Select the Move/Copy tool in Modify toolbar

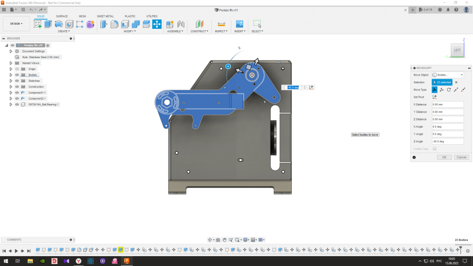pos(157,24)
